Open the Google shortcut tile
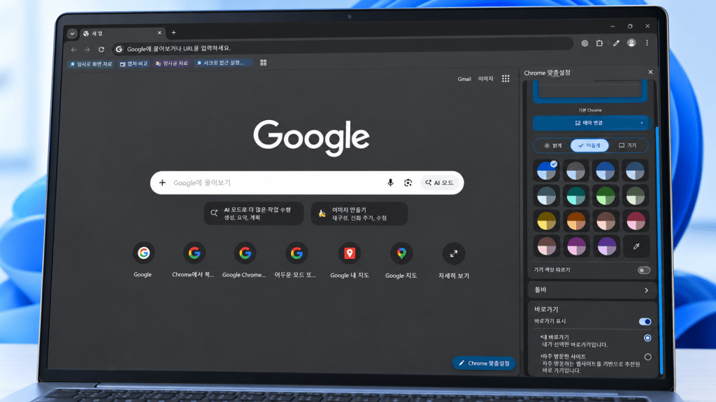This screenshot has width=716, height=402. click(x=143, y=260)
